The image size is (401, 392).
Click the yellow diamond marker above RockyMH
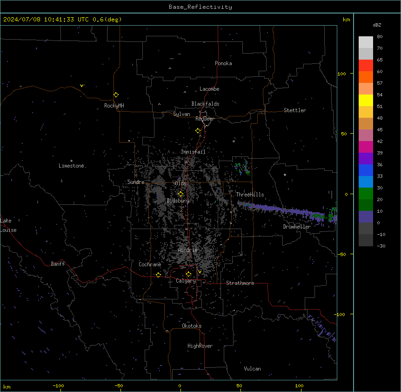(116, 95)
